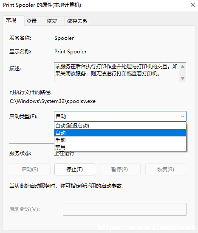198x233 pixels.
Task: Click inside the service description text box
Action: [116, 72]
